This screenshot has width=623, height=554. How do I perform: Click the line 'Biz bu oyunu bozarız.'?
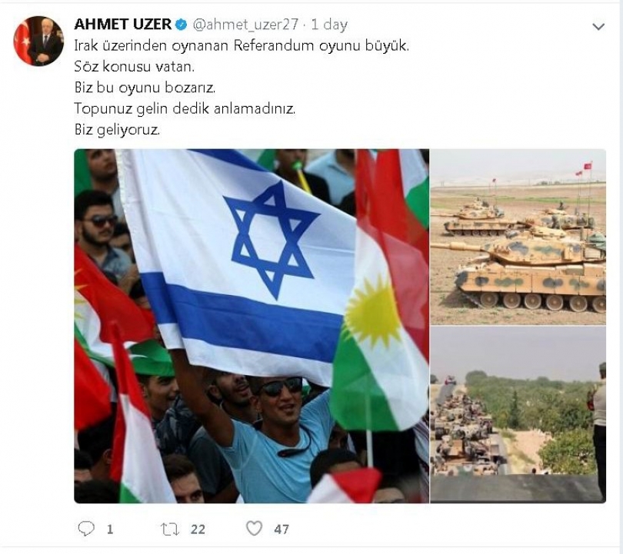coord(145,88)
